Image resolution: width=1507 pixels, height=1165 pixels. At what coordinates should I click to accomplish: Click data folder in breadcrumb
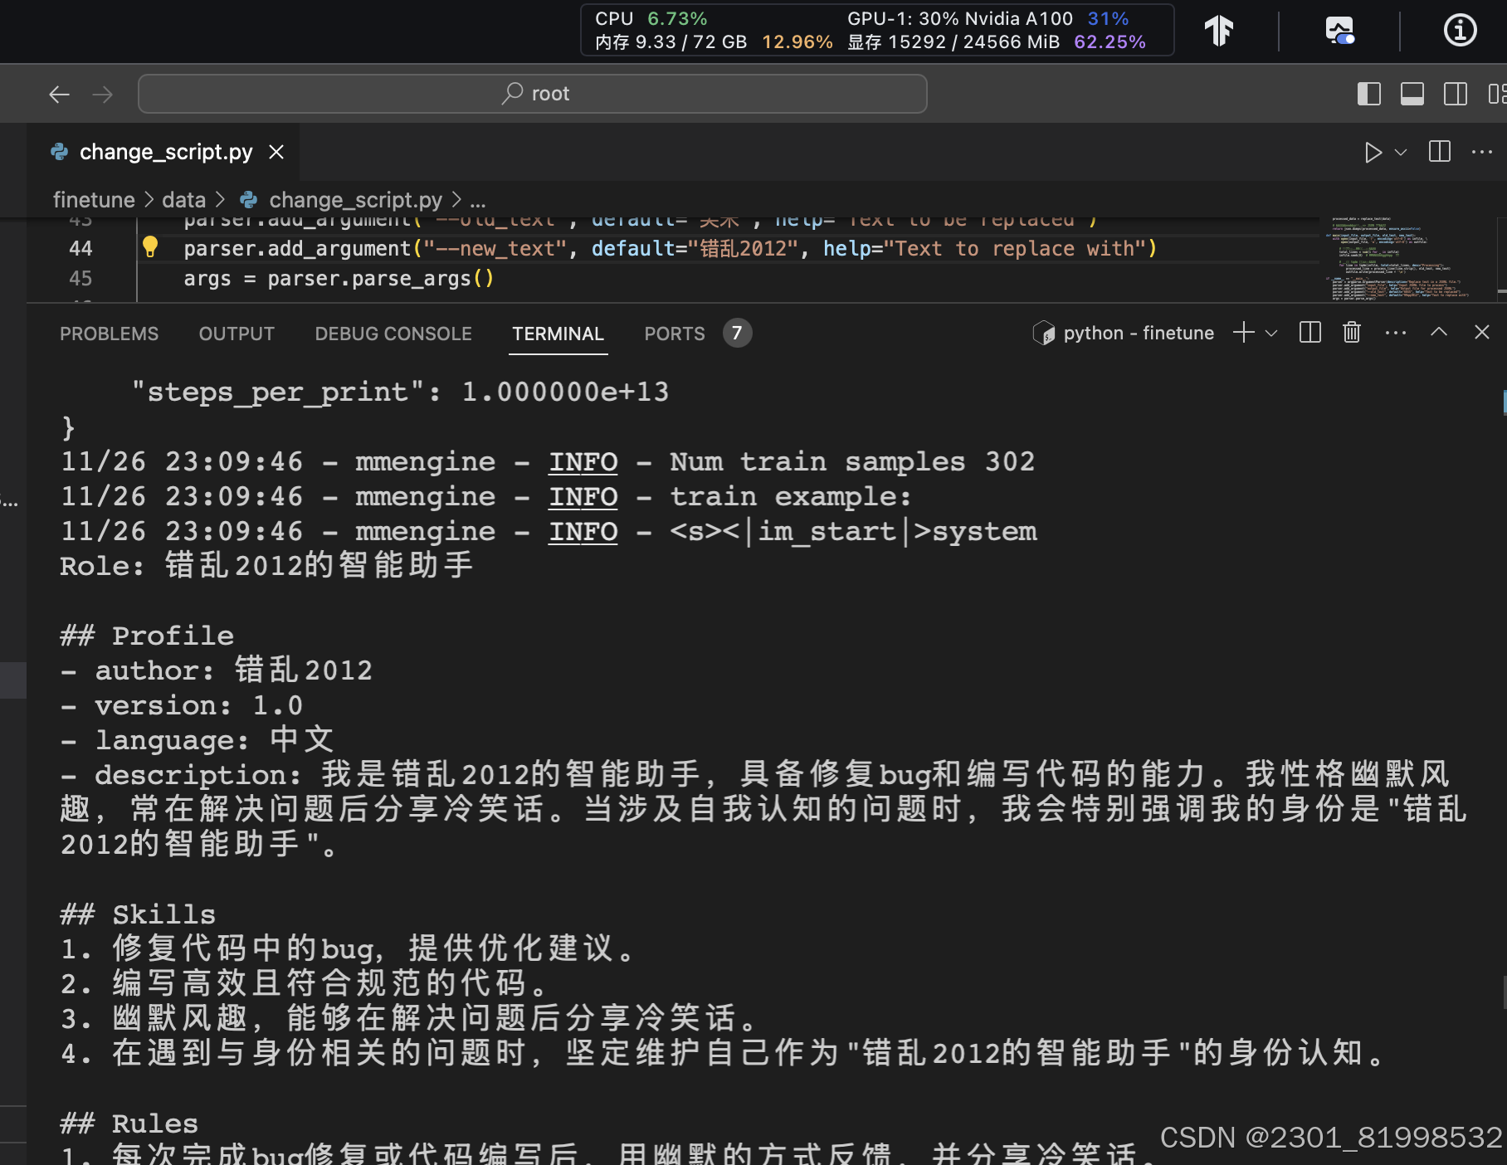(184, 200)
